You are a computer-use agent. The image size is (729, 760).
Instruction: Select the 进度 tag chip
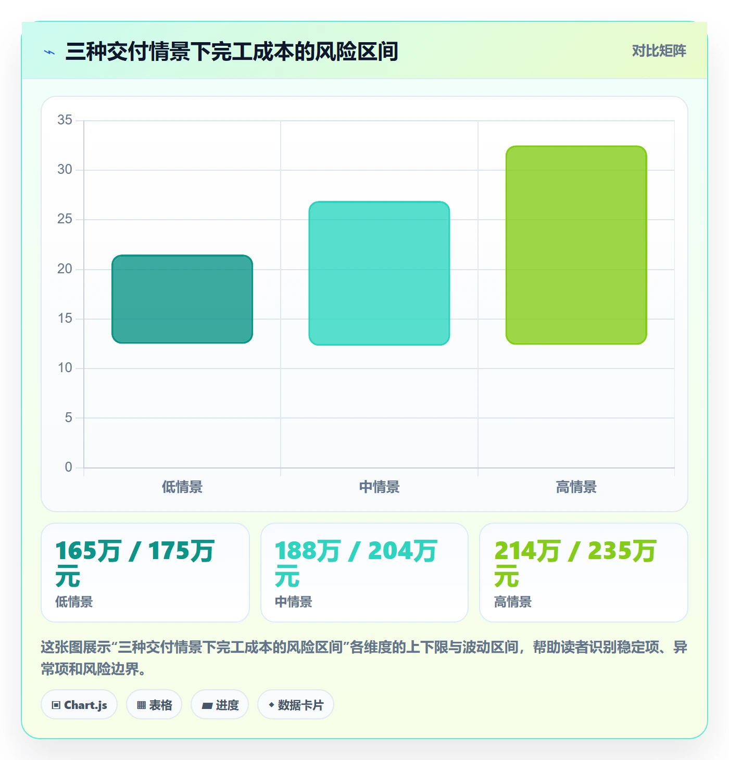coord(220,705)
